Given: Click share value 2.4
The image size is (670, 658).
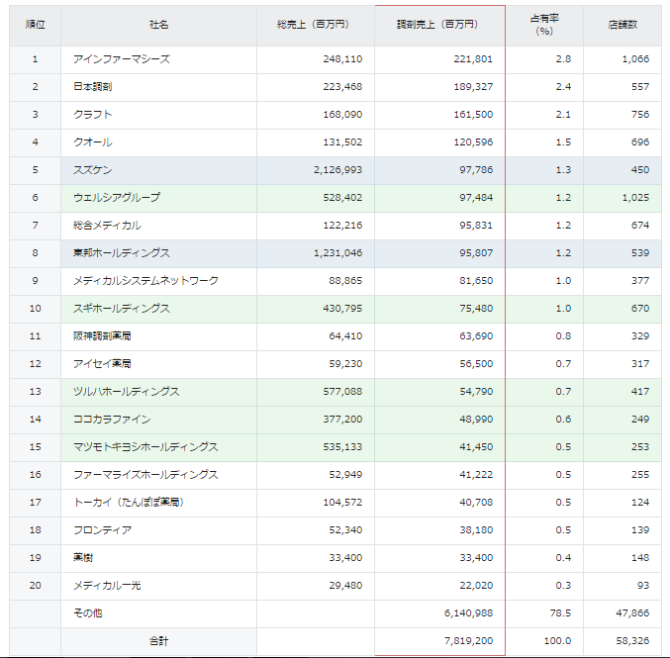Looking at the screenshot, I should point(563,87).
